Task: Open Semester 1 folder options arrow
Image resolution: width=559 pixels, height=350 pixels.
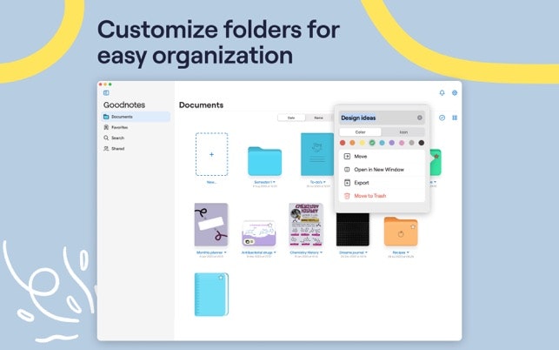Action: click(274, 182)
